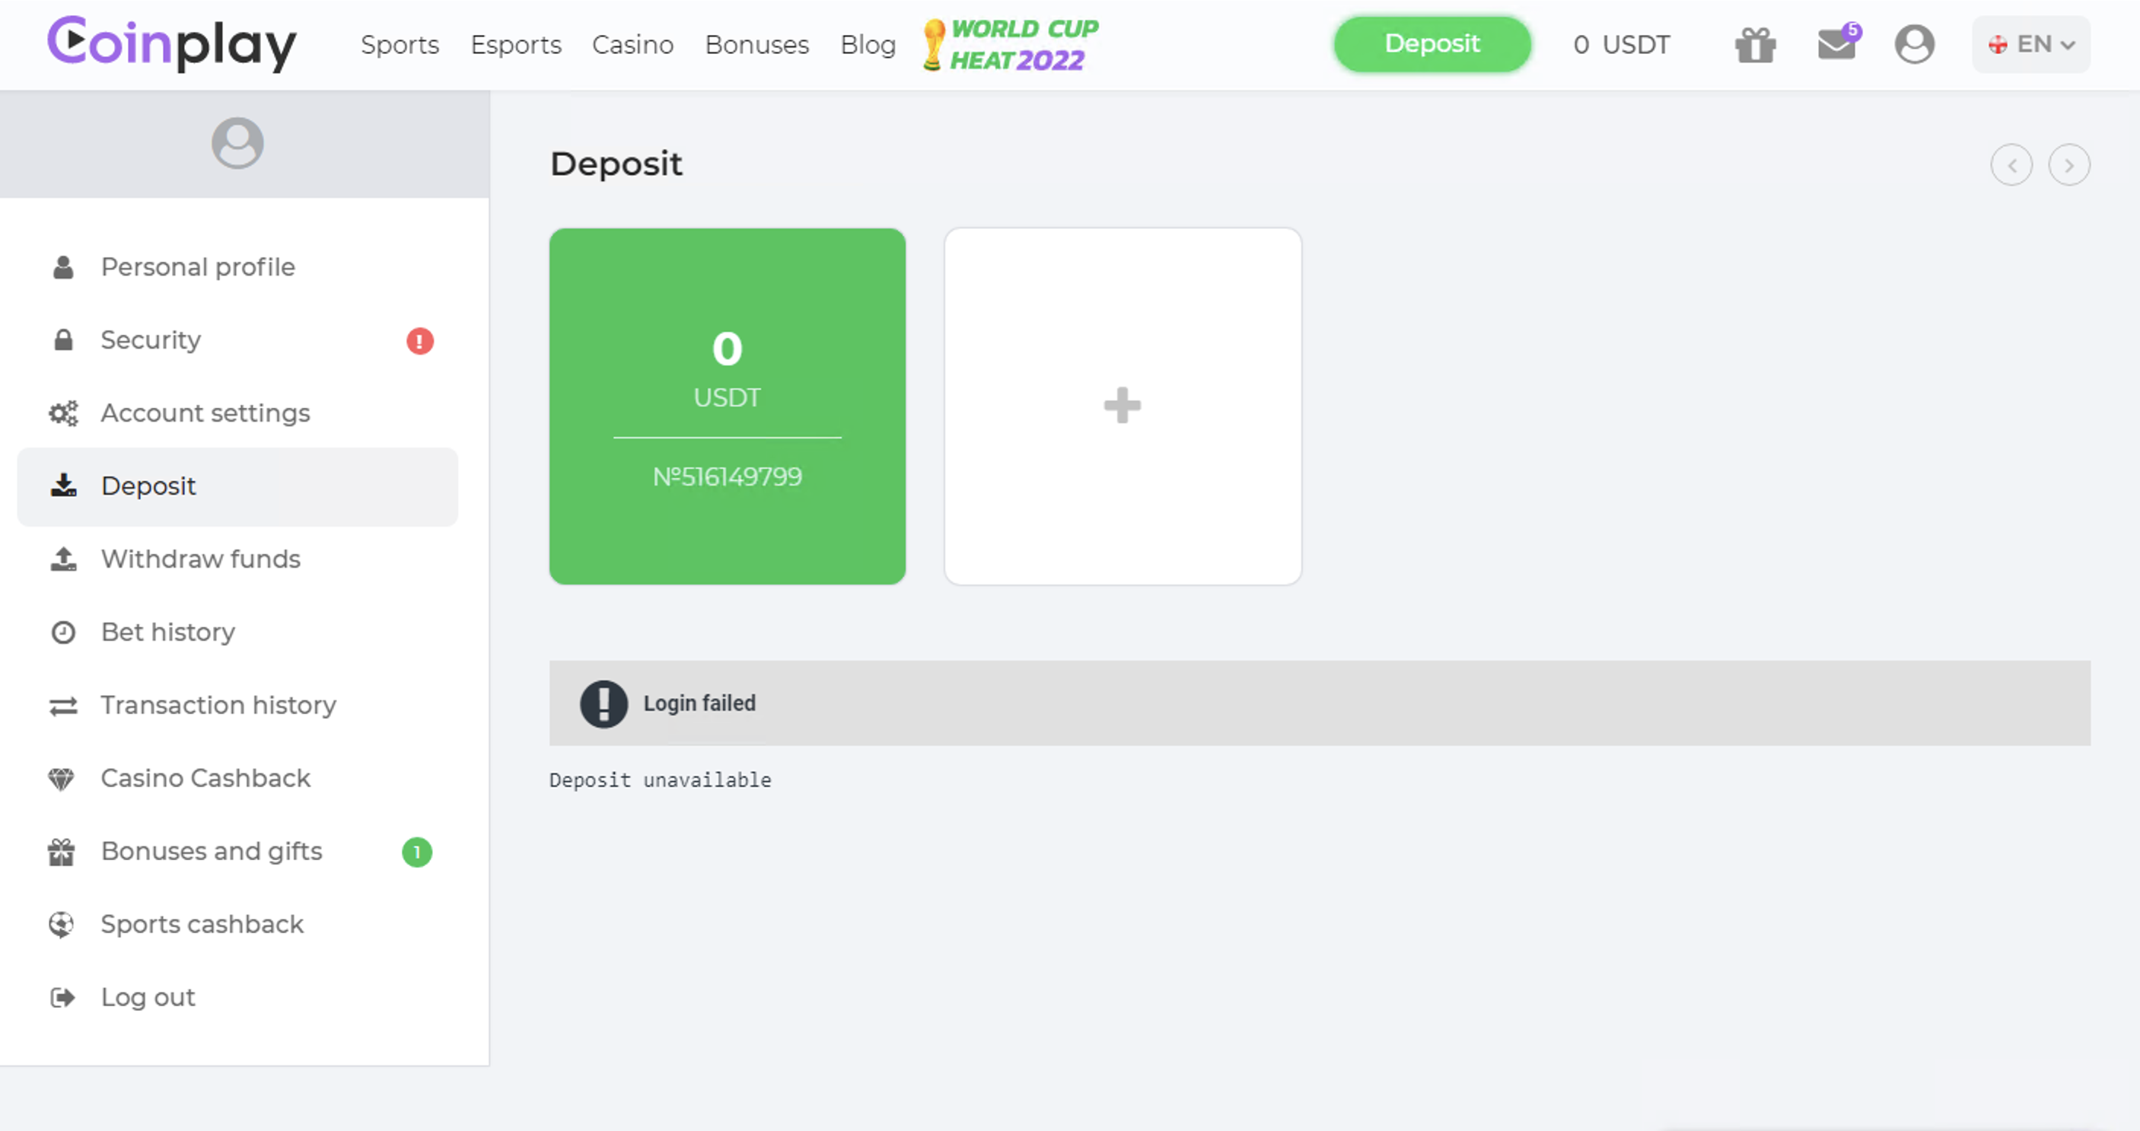Viewport: 2140px width, 1131px height.
Task: Click the Login failed exclamation icon
Action: point(604,704)
